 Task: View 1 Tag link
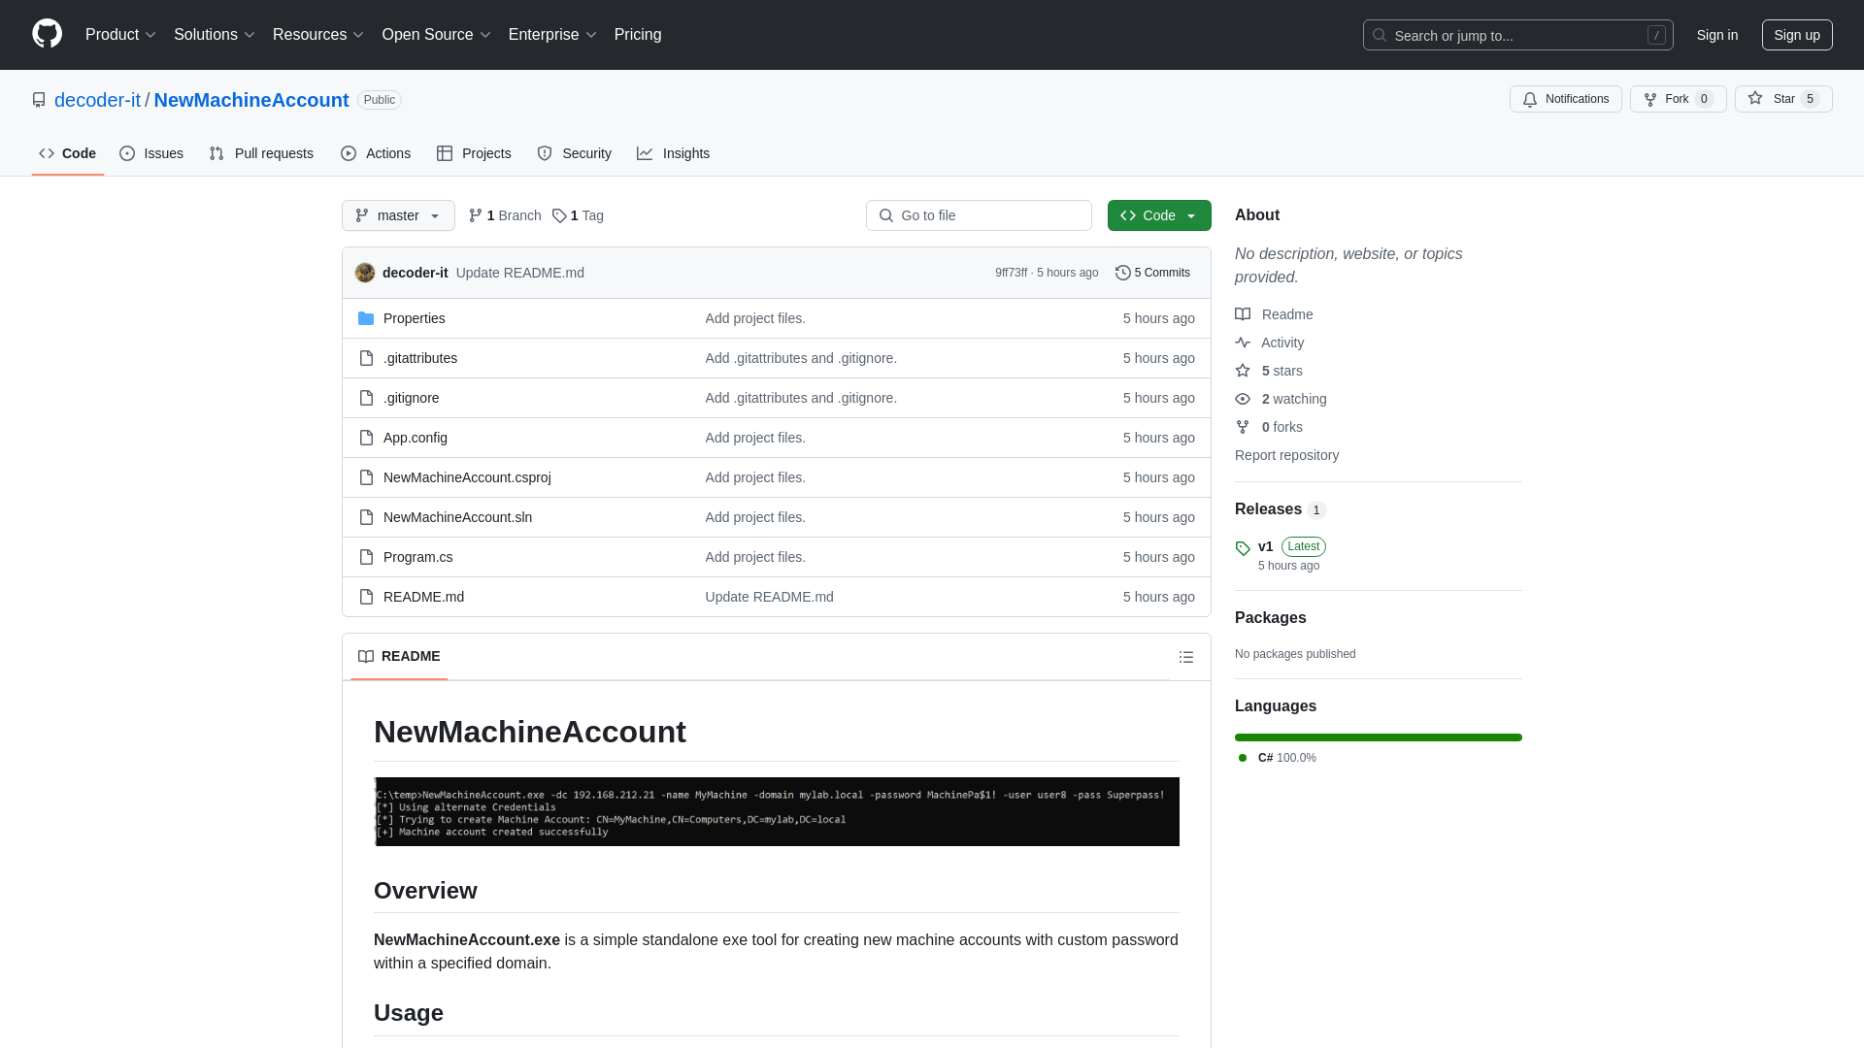point(578,215)
